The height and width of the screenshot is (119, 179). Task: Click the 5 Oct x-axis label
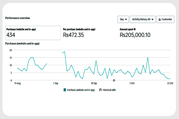132,84
